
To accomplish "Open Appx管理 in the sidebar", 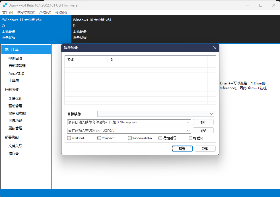I will tap(16, 73).
